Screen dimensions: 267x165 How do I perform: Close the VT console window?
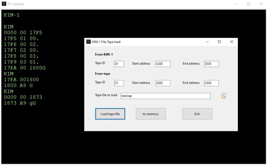[261, 4]
